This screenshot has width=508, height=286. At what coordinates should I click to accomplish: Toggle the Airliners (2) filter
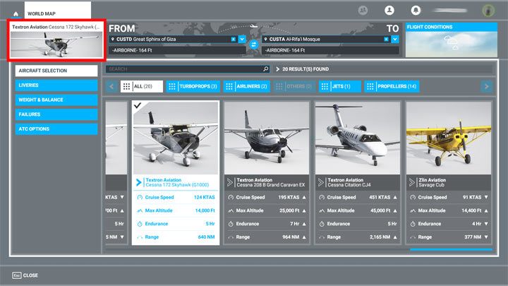coord(247,86)
